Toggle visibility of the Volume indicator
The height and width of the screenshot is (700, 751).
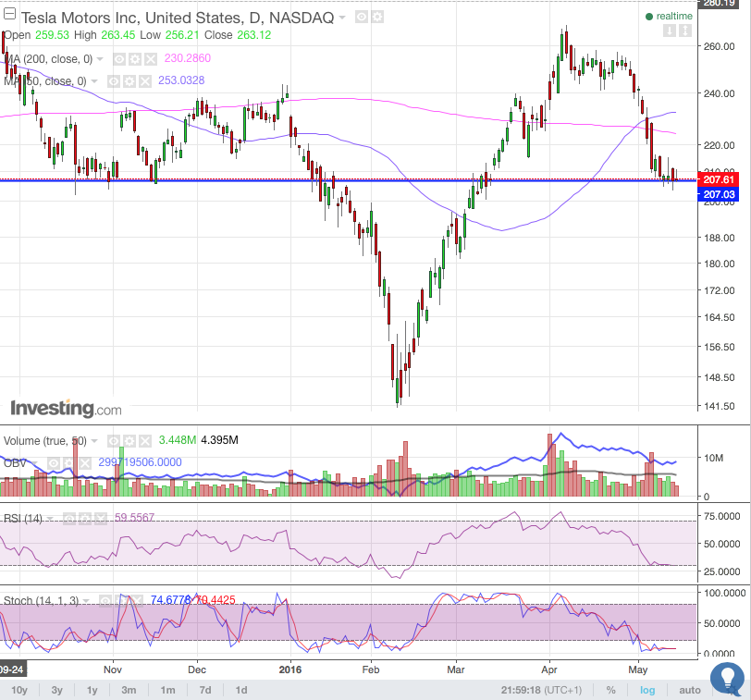pyautogui.click(x=113, y=440)
